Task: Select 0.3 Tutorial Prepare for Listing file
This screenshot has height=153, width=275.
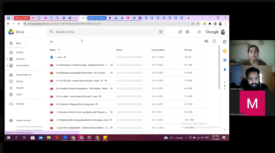Action: (x=127, y=104)
